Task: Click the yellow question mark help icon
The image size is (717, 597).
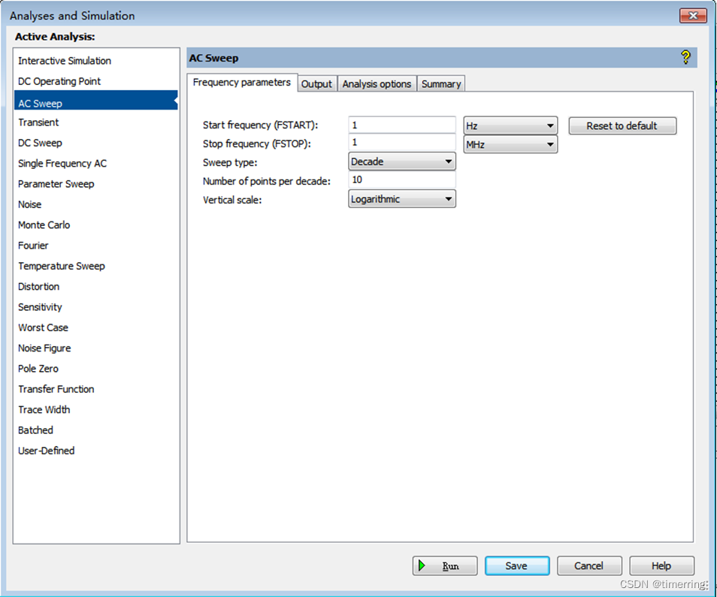Action: (685, 58)
